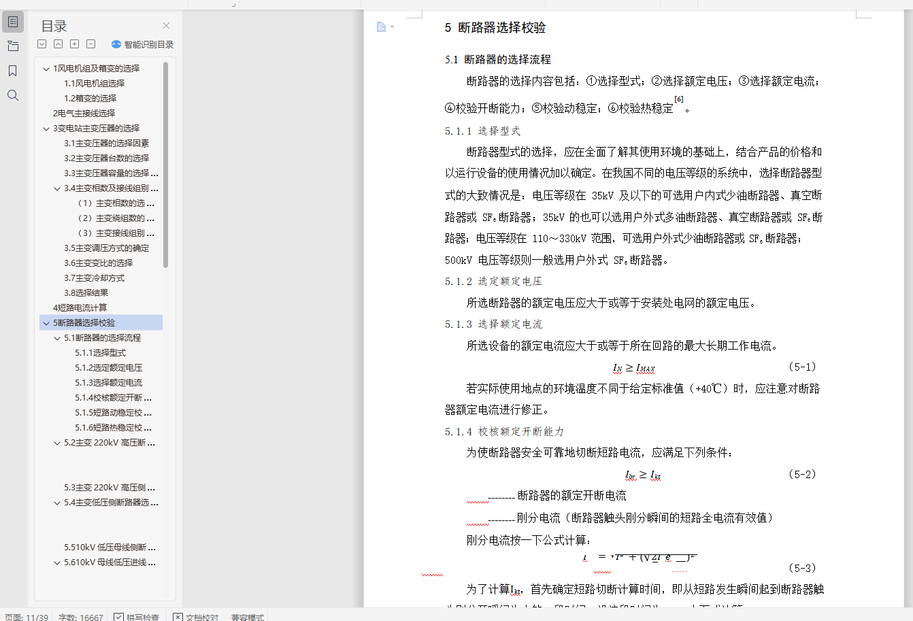Click the 页面: 11/39 status indicator
Screen dimensions: 913x621
(27, 617)
